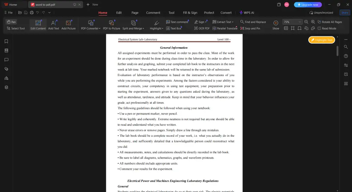Open Find and Replace
The image size is (352, 192).
253,22
